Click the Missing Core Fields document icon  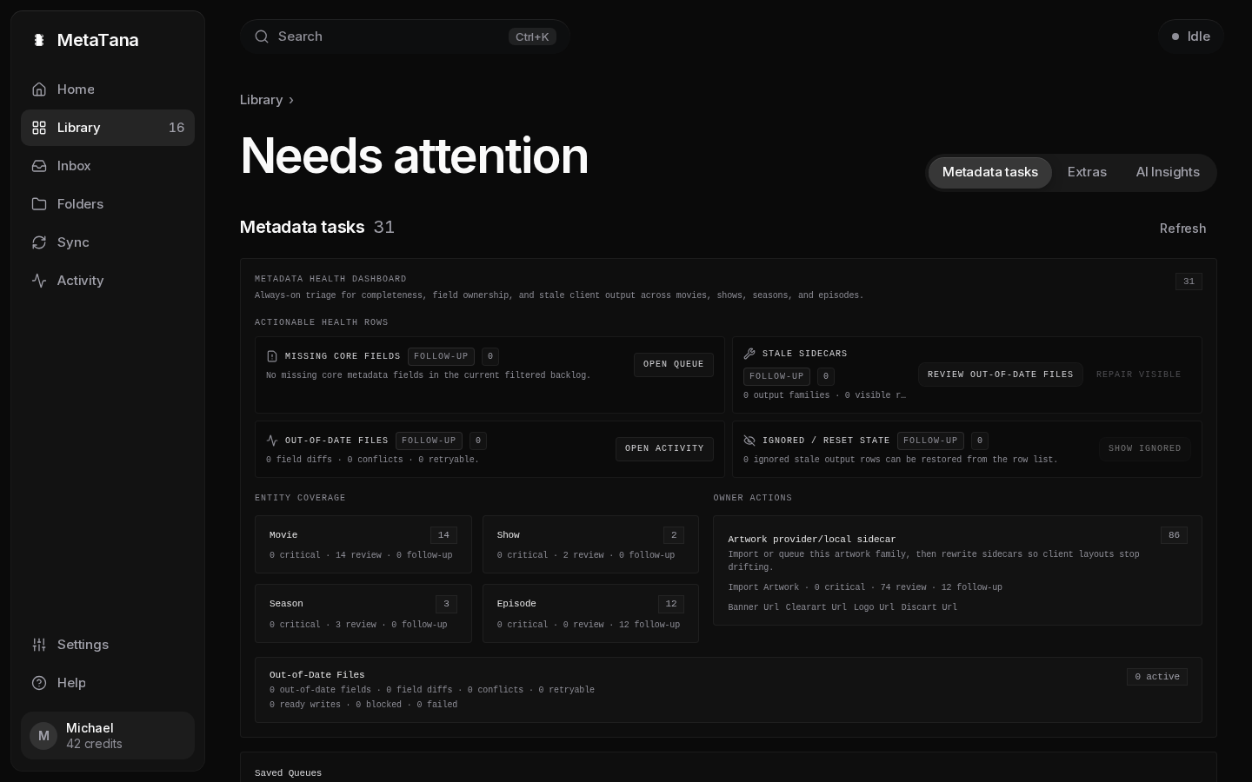pyautogui.click(x=272, y=356)
